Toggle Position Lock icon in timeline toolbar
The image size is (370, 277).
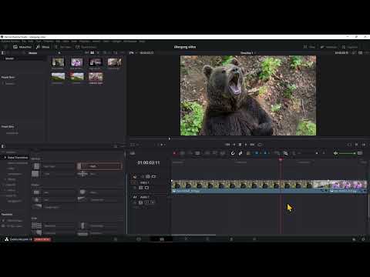(248, 153)
